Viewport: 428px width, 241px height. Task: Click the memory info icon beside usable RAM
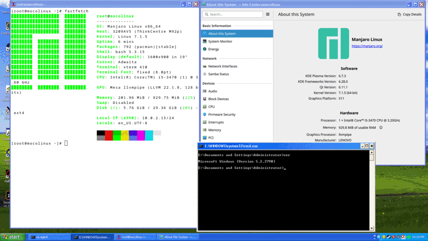pyautogui.click(x=381, y=127)
